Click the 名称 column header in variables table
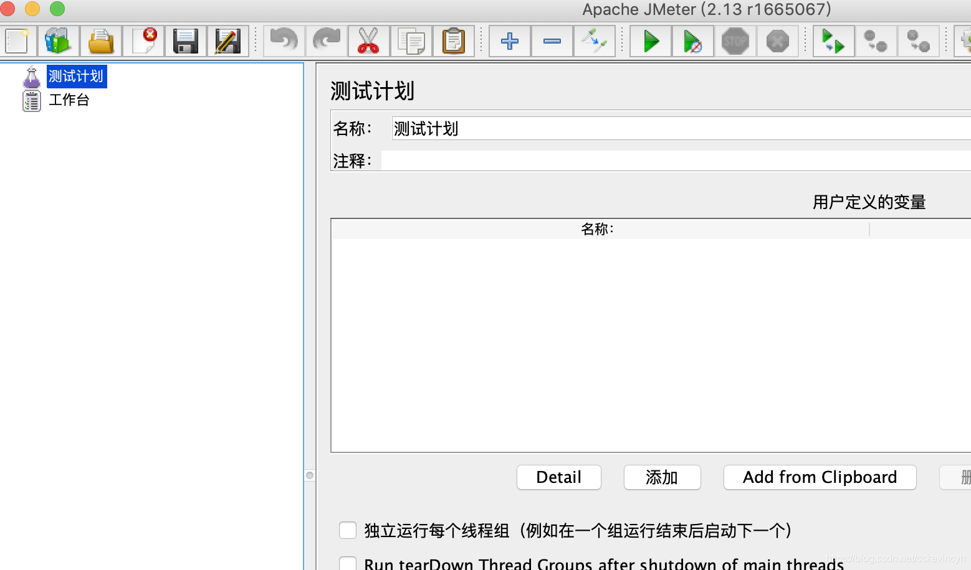This screenshot has width=971, height=570. point(600,230)
